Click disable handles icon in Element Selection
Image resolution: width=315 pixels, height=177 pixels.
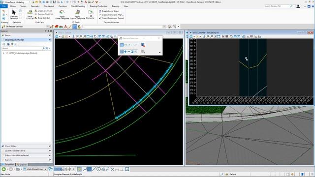coord(143,45)
